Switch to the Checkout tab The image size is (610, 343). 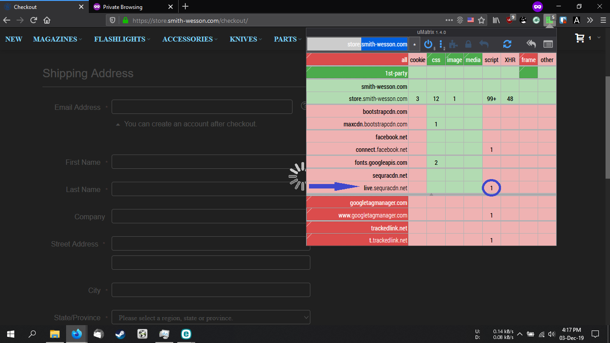(x=44, y=7)
